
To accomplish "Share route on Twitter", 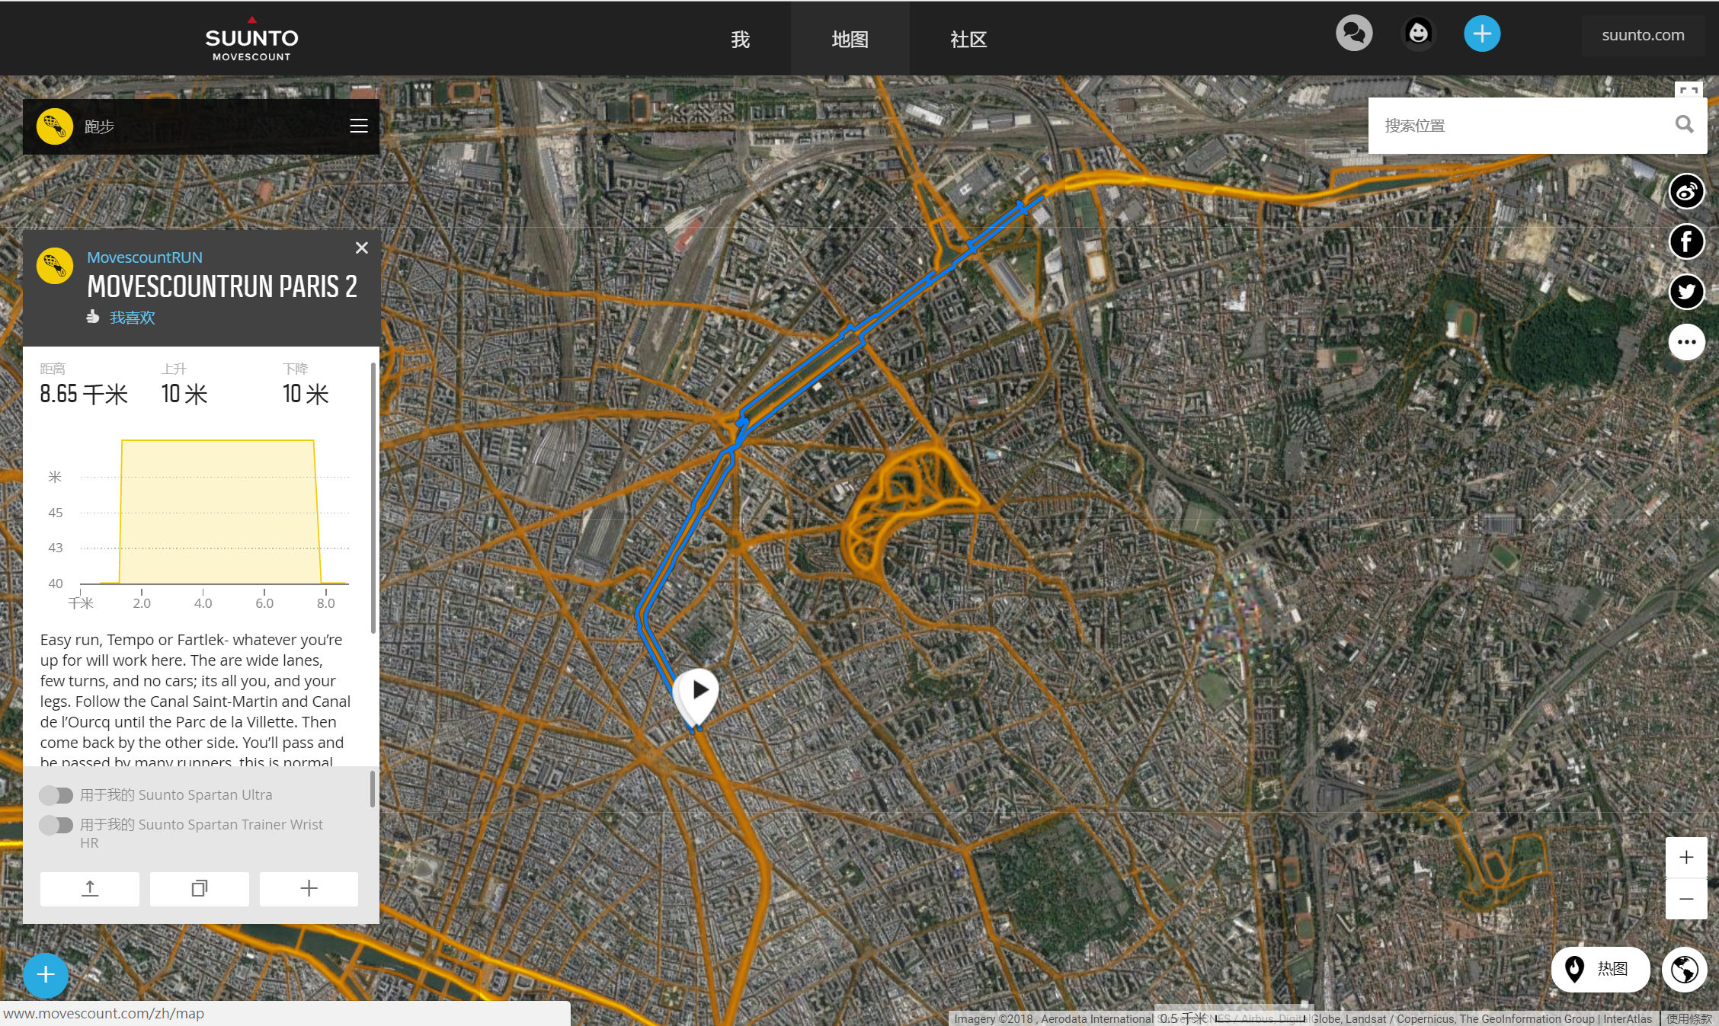I will coord(1686,292).
